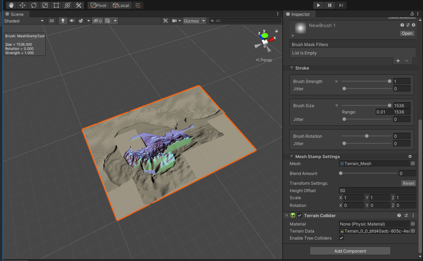Select the Hand tool in toolbar
423x261 pixels.
(12, 5)
